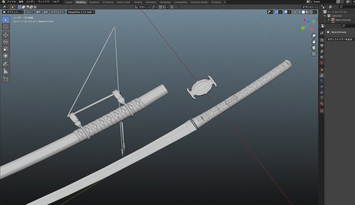Switch to the Sculpting workspace tab
The image size is (355, 205).
(x=94, y=2)
